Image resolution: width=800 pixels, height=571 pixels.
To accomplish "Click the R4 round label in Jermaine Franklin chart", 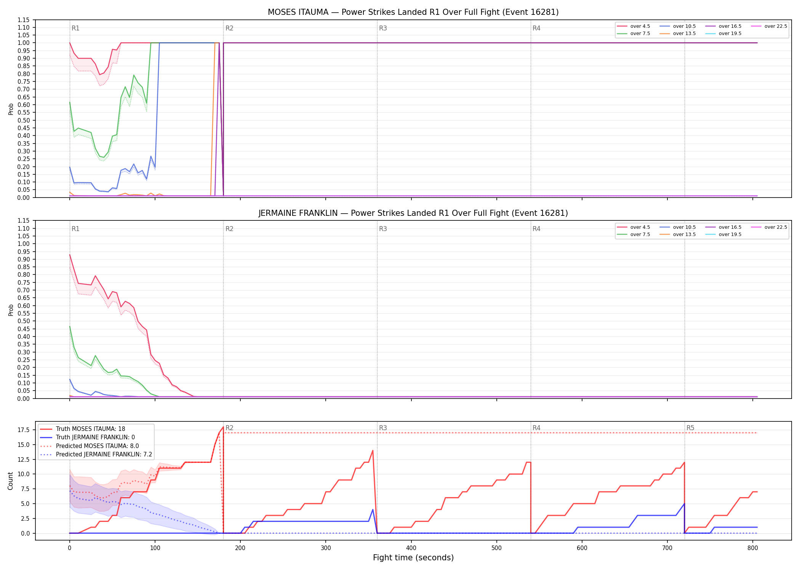I will tap(536, 229).
